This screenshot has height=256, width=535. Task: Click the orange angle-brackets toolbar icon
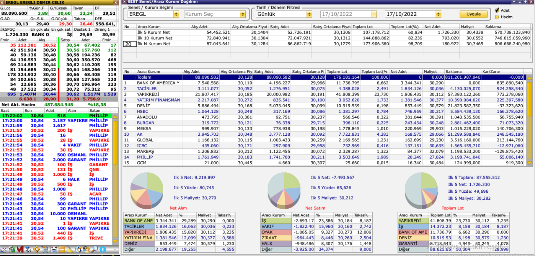click(37, 249)
